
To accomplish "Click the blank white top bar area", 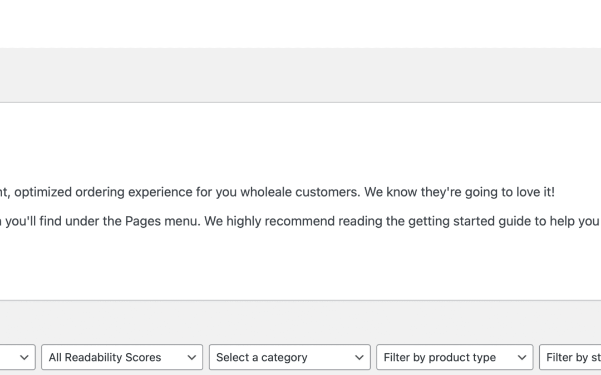I will point(300,23).
